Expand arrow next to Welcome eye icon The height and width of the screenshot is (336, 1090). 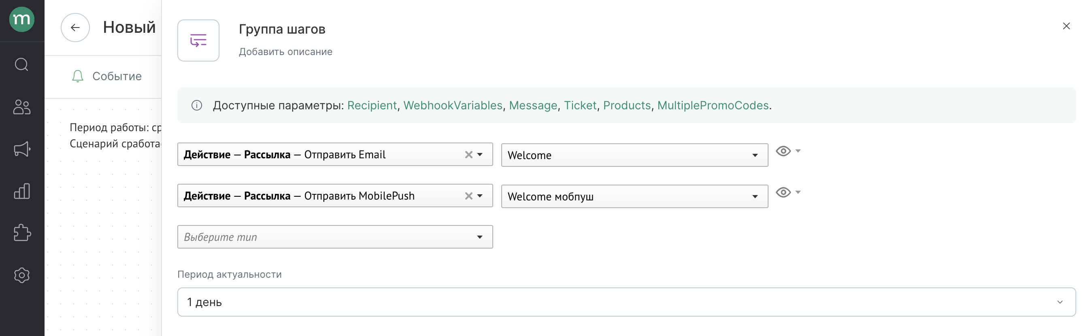click(x=798, y=151)
